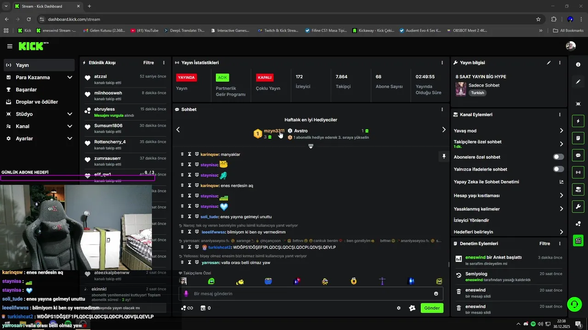The height and width of the screenshot is (330, 588).
Task: Open Yavaş mod options
Action: (509, 131)
